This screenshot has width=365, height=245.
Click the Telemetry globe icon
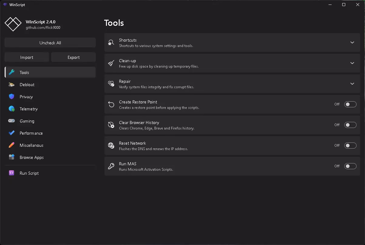point(12,109)
